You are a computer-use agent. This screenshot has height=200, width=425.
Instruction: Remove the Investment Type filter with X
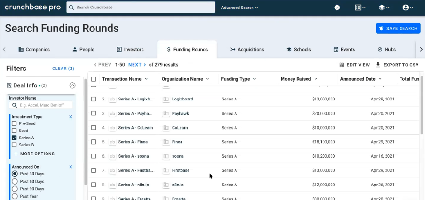[x=71, y=117]
